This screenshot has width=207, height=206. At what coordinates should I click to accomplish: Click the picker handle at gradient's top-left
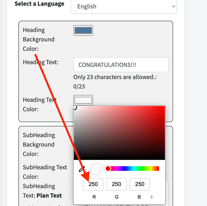click(74, 107)
